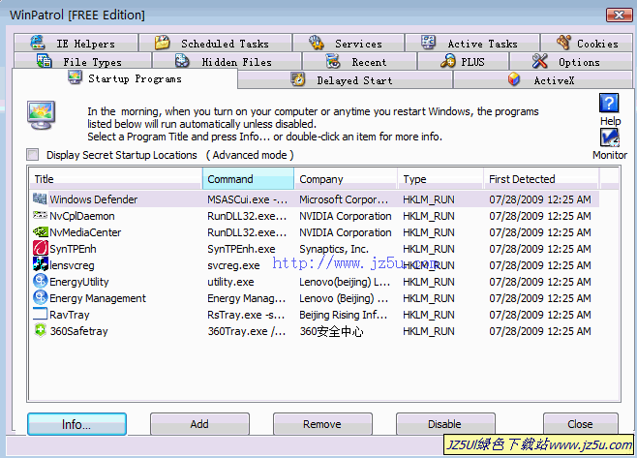
Task: Click the Options tools icon
Action: point(540,61)
